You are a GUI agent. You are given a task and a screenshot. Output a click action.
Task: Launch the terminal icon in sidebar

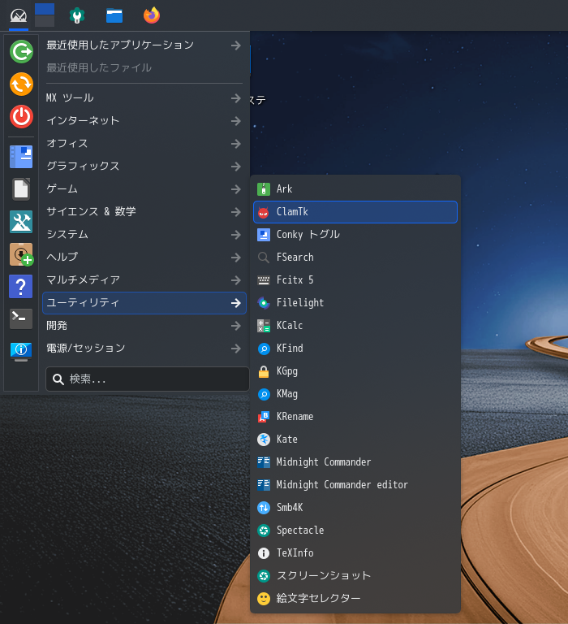tap(21, 318)
